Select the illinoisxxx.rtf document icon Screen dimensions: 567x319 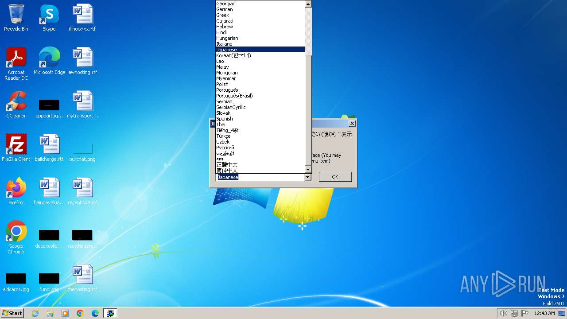(x=82, y=18)
